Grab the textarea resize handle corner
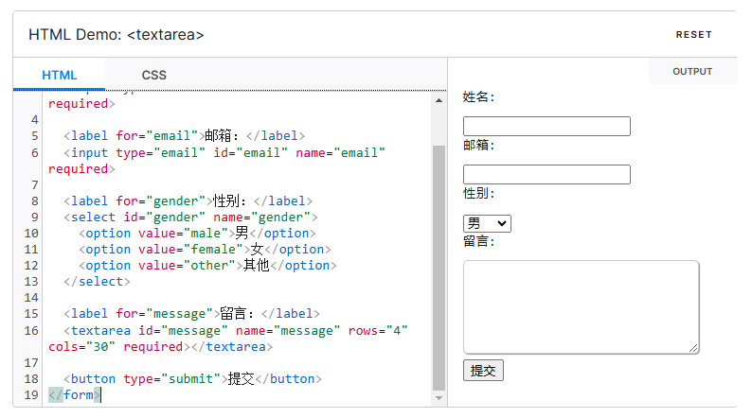Viewport: 752px width, 418px height. pyautogui.click(x=694, y=349)
